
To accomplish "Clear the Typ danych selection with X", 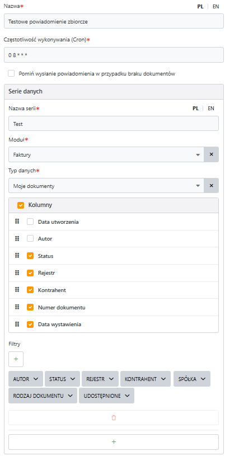I will (212, 186).
